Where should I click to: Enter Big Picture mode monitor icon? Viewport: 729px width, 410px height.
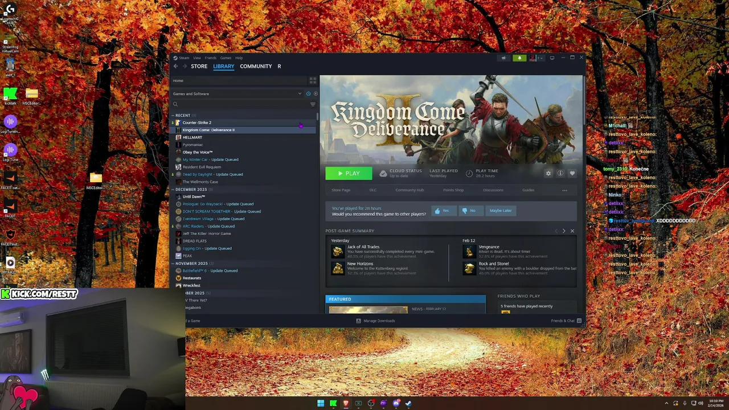[x=552, y=58]
